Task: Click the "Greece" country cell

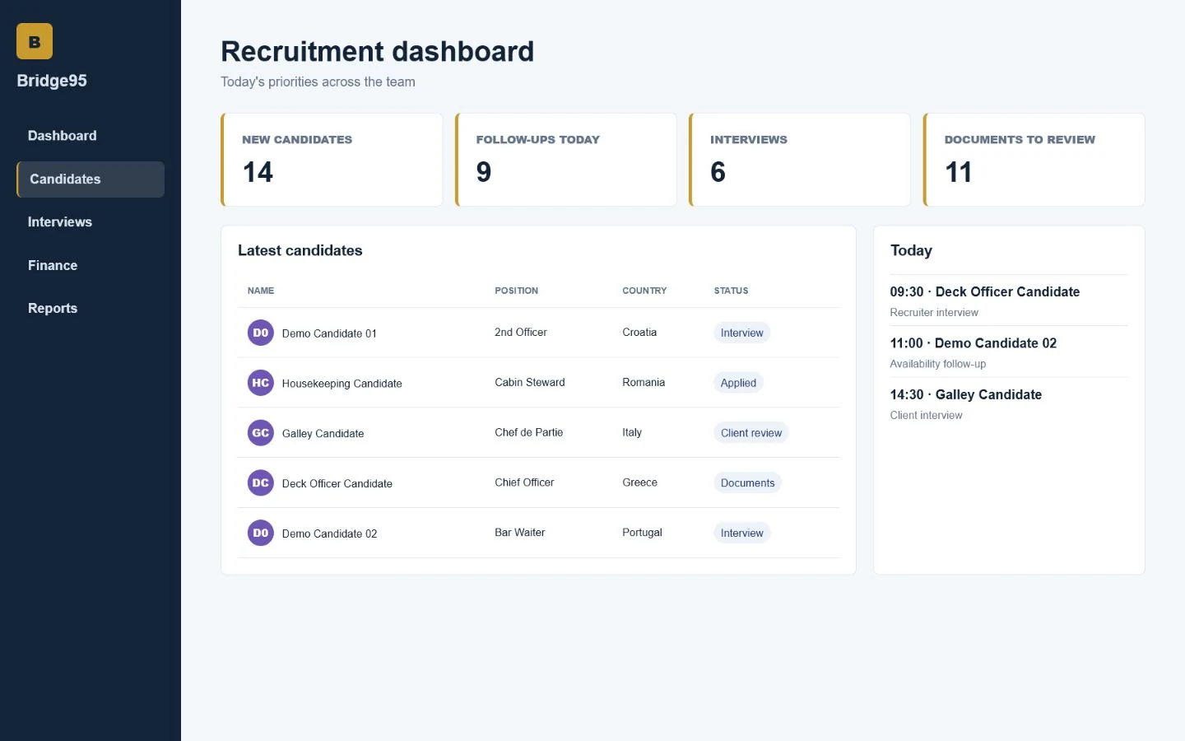Action: 640,482
